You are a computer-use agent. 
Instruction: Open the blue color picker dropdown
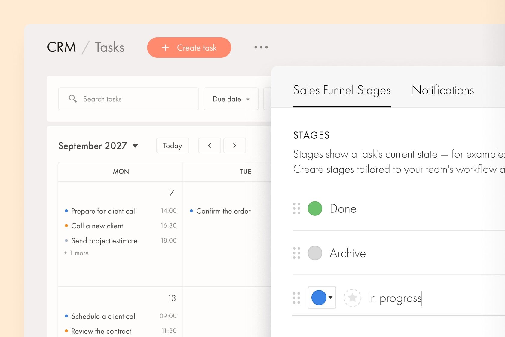pos(322,298)
